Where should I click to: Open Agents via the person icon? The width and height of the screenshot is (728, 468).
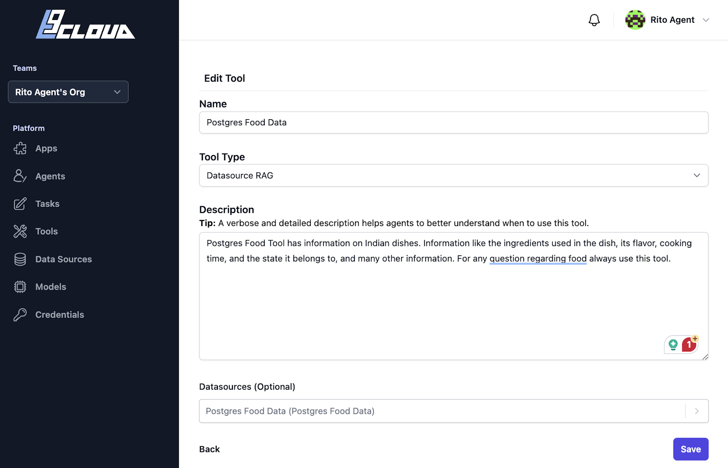[20, 176]
